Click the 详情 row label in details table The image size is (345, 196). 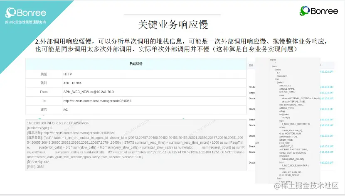click(44, 110)
